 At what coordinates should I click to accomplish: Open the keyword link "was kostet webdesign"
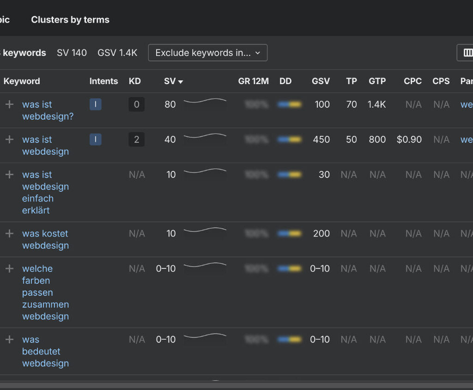pos(45,239)
